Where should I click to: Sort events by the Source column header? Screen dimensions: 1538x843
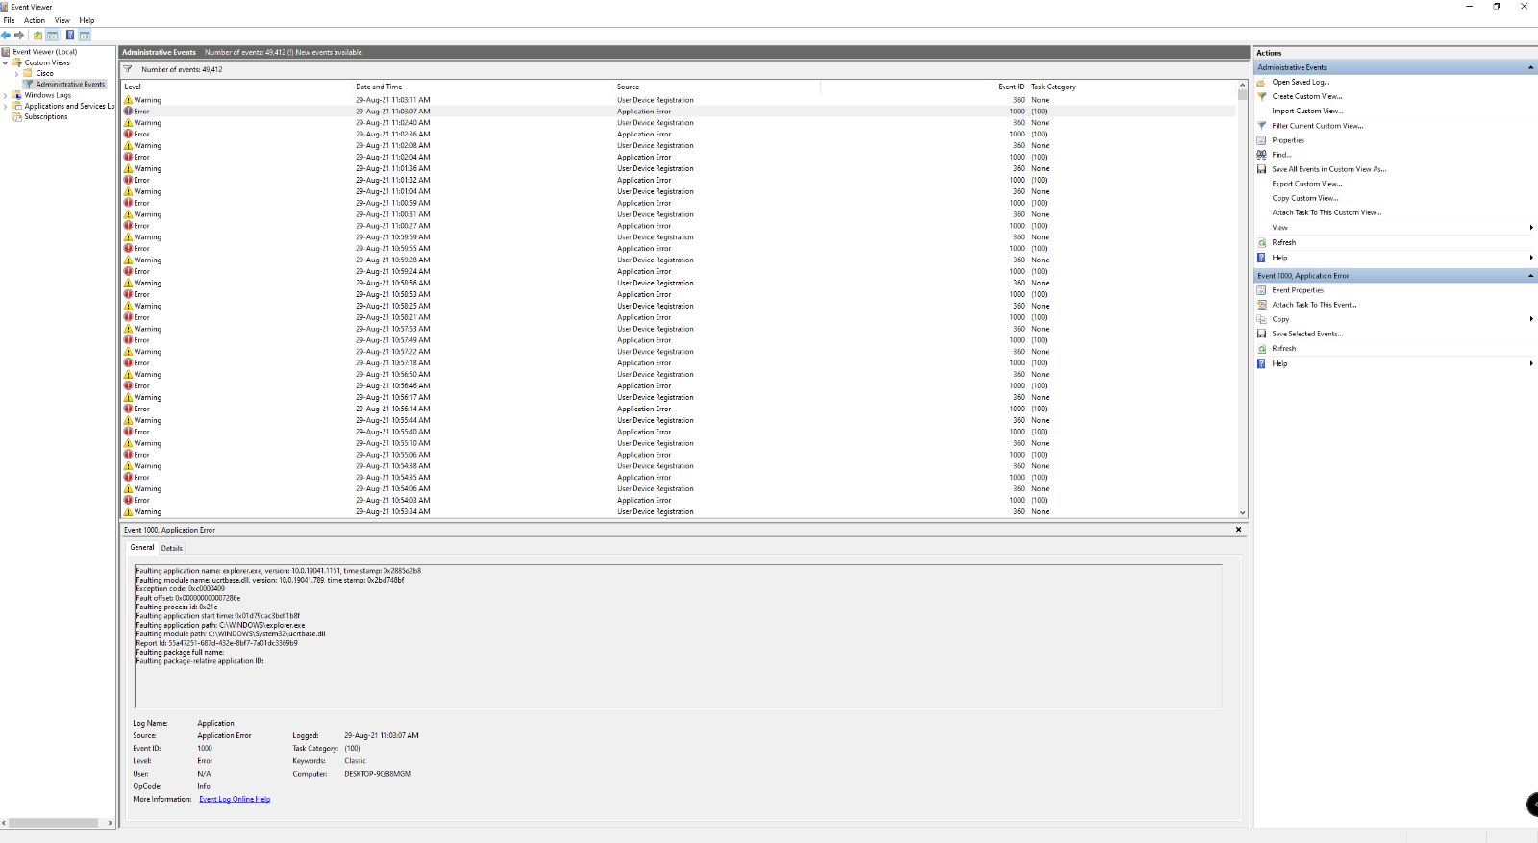click(x=717, y=87)
